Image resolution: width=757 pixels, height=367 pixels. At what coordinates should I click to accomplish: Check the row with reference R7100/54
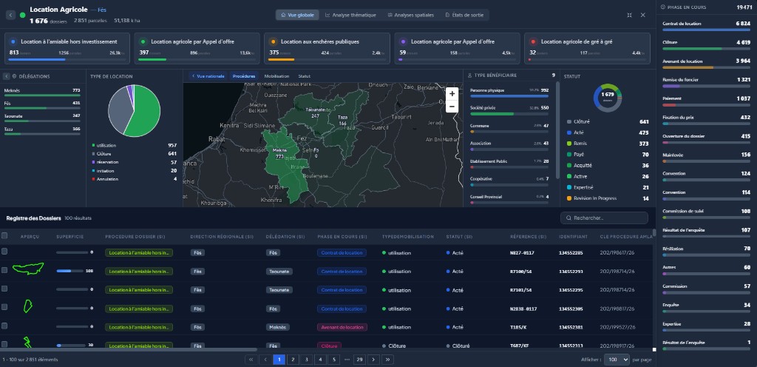pyautogui.click(x=4, y=270)
